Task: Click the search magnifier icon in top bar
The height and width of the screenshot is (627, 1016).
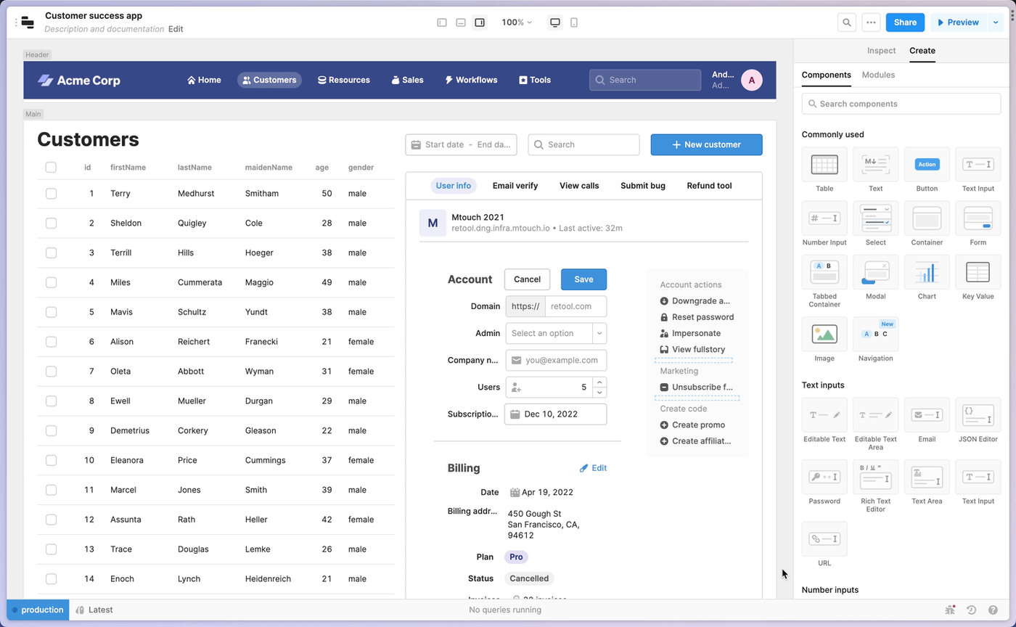Action: [846, 22]
